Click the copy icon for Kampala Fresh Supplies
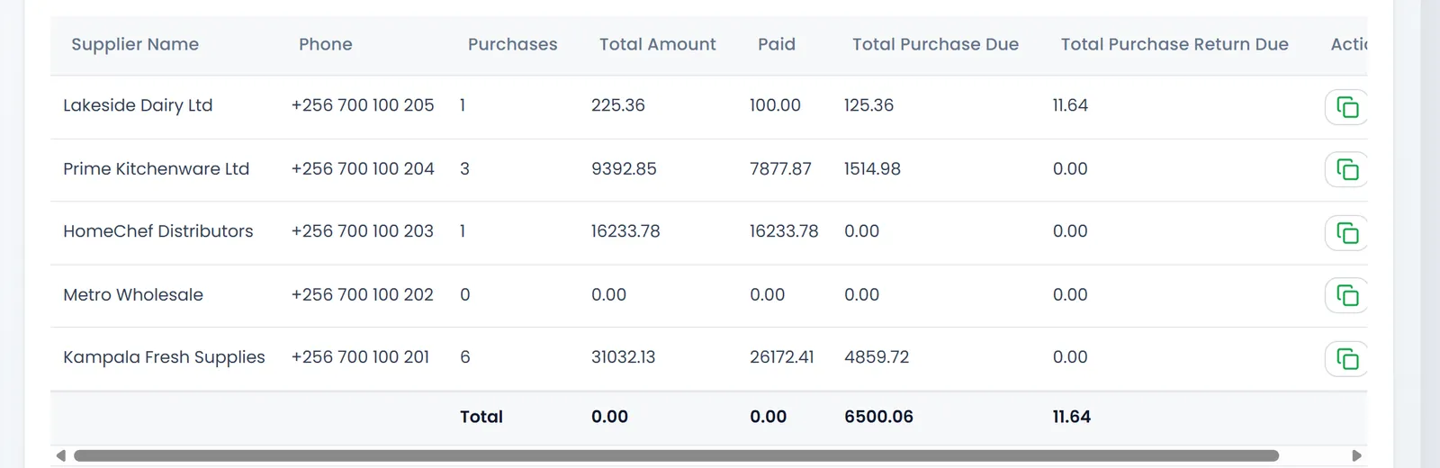The width and height of the screenshot is (1440, 468). 1346,359
